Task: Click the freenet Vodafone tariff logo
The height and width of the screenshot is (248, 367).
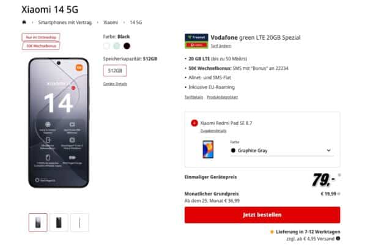Action: [196, 41]
